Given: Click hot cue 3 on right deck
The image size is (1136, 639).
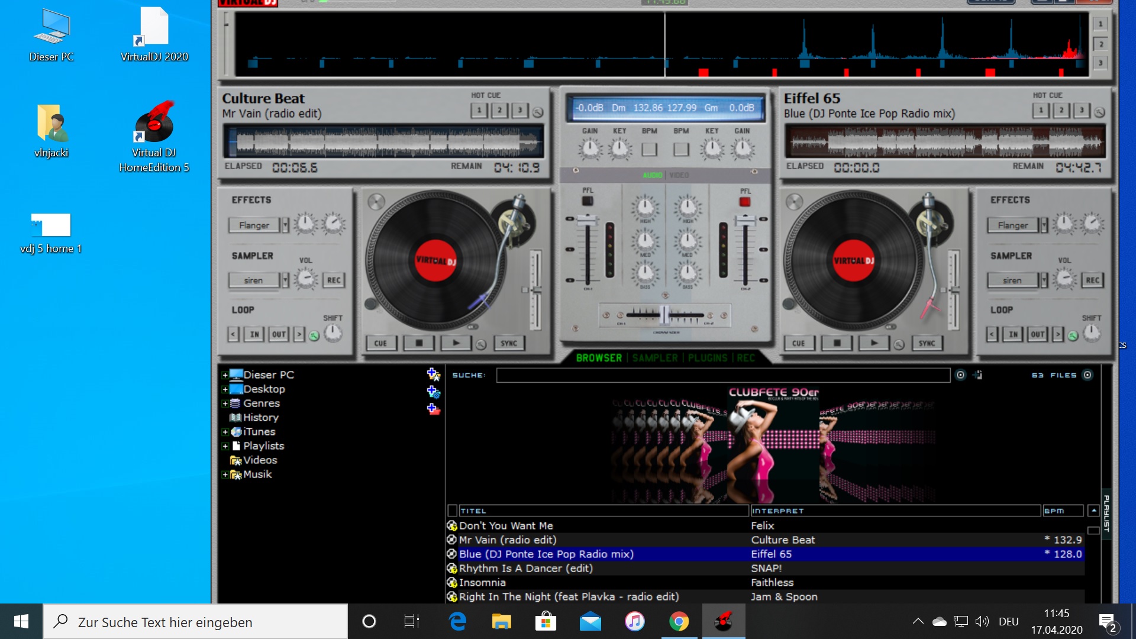Looking at the screenshot, I should coord(1082,111).
